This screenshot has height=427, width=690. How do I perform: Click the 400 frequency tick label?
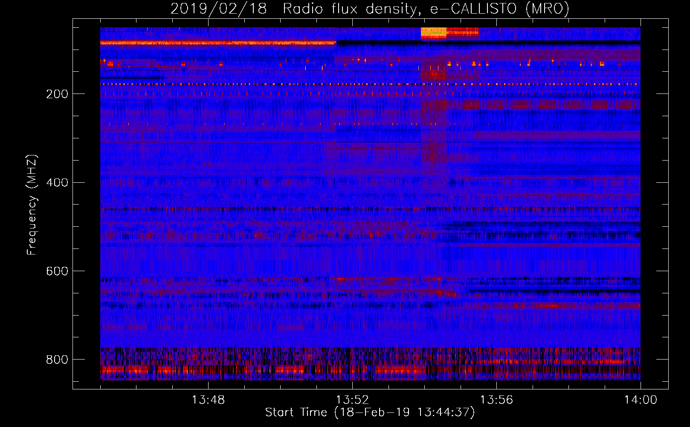click(57, 183)
